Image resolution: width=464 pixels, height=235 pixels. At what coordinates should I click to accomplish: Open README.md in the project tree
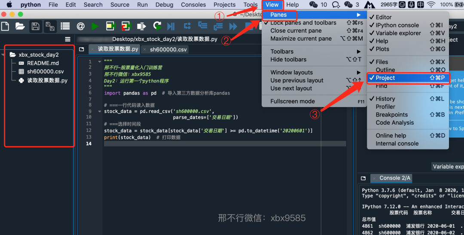click(x=43, y=63)
